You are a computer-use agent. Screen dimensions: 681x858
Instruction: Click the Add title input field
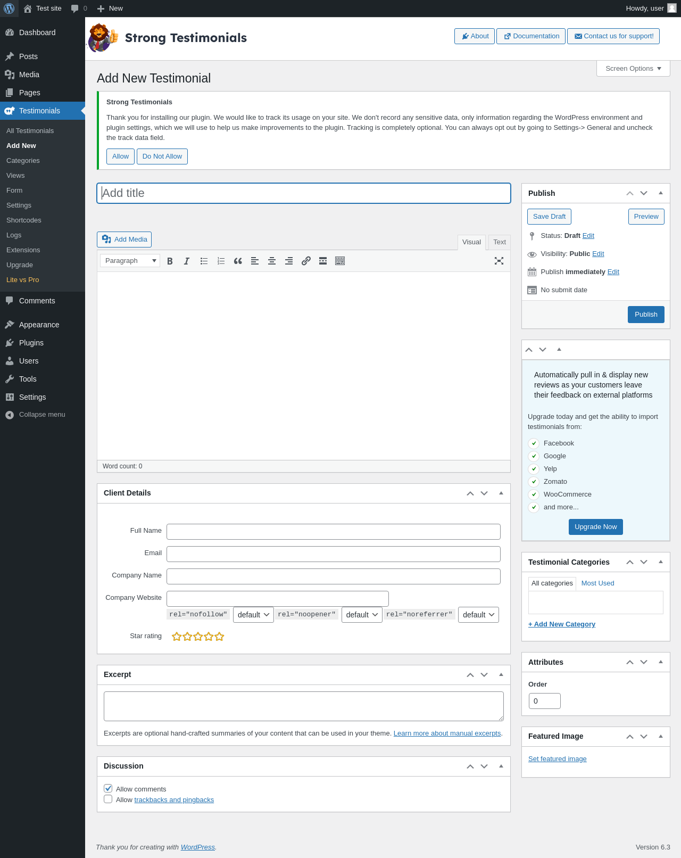[304, 193]
